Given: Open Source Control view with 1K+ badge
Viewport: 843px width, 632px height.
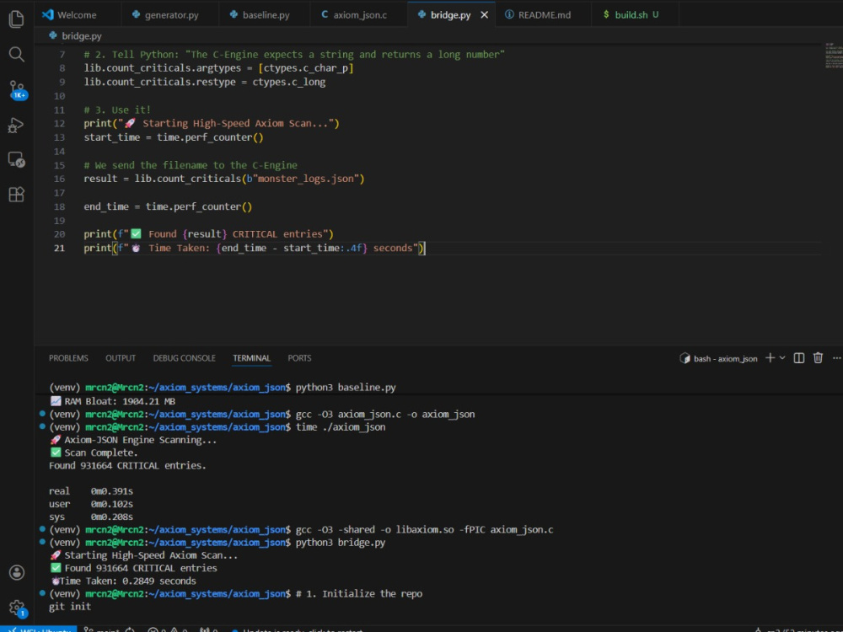Looking at the screenshot, I should 17,90.
